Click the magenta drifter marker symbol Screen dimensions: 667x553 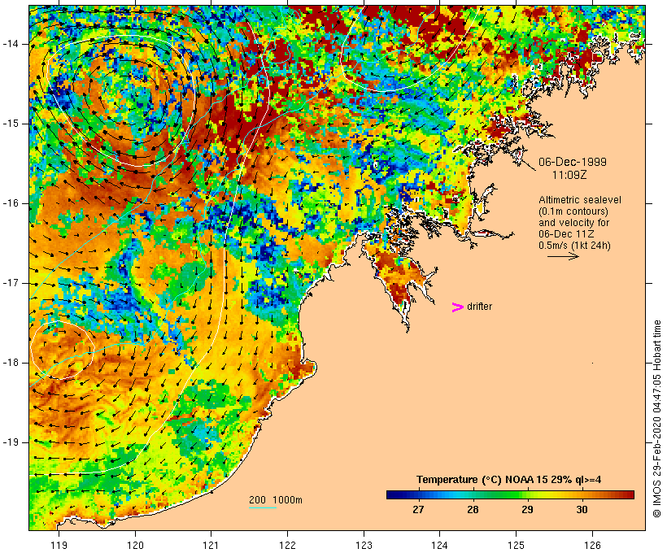[x=457, y=307]
